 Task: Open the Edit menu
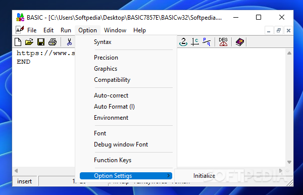(48, 30)
